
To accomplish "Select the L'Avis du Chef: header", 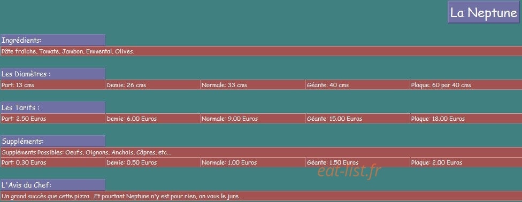I will click(x=52, y=185).
